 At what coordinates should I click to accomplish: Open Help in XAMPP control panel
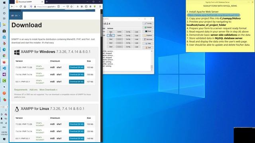[x=148, y=43]
